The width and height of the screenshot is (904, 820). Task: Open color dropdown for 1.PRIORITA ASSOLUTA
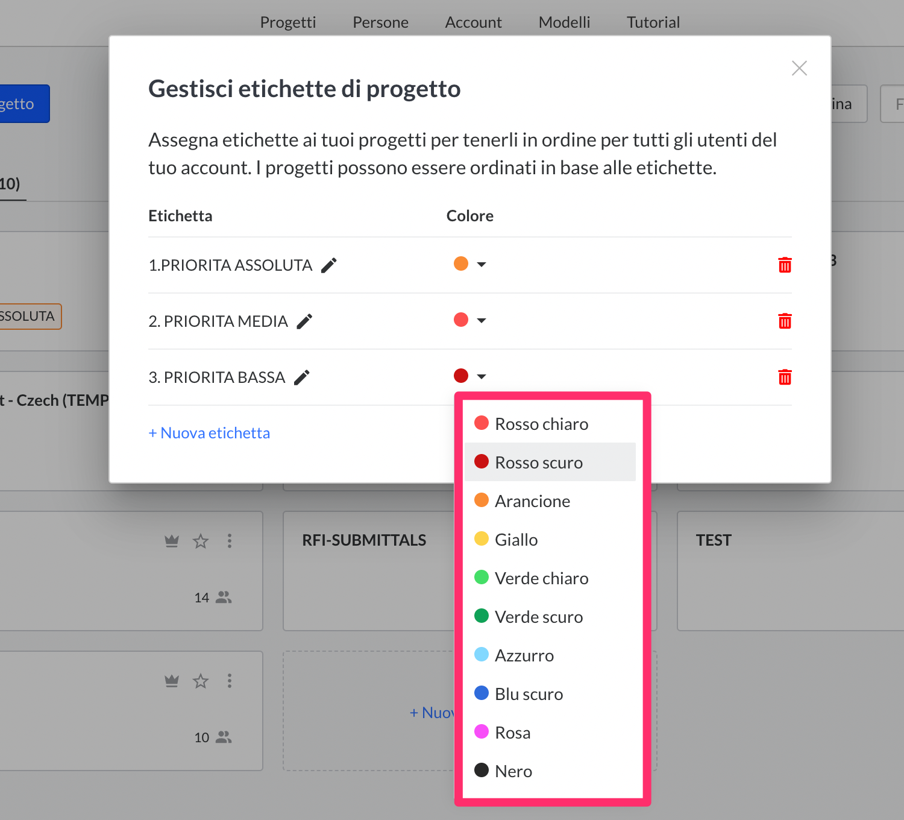click(481, 265)
